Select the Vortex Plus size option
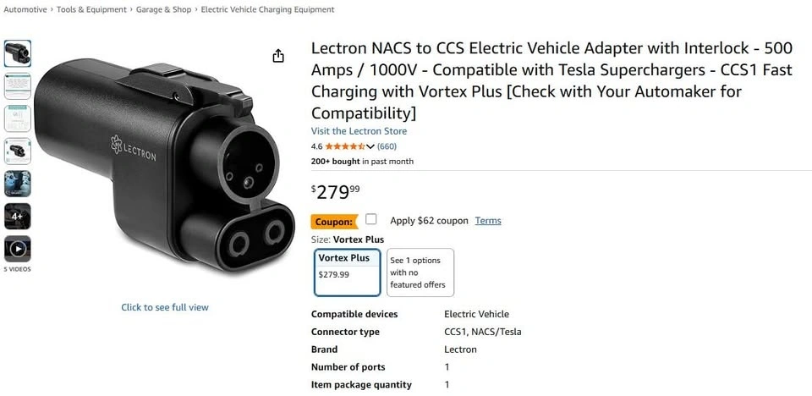 [x=347, y=272]
